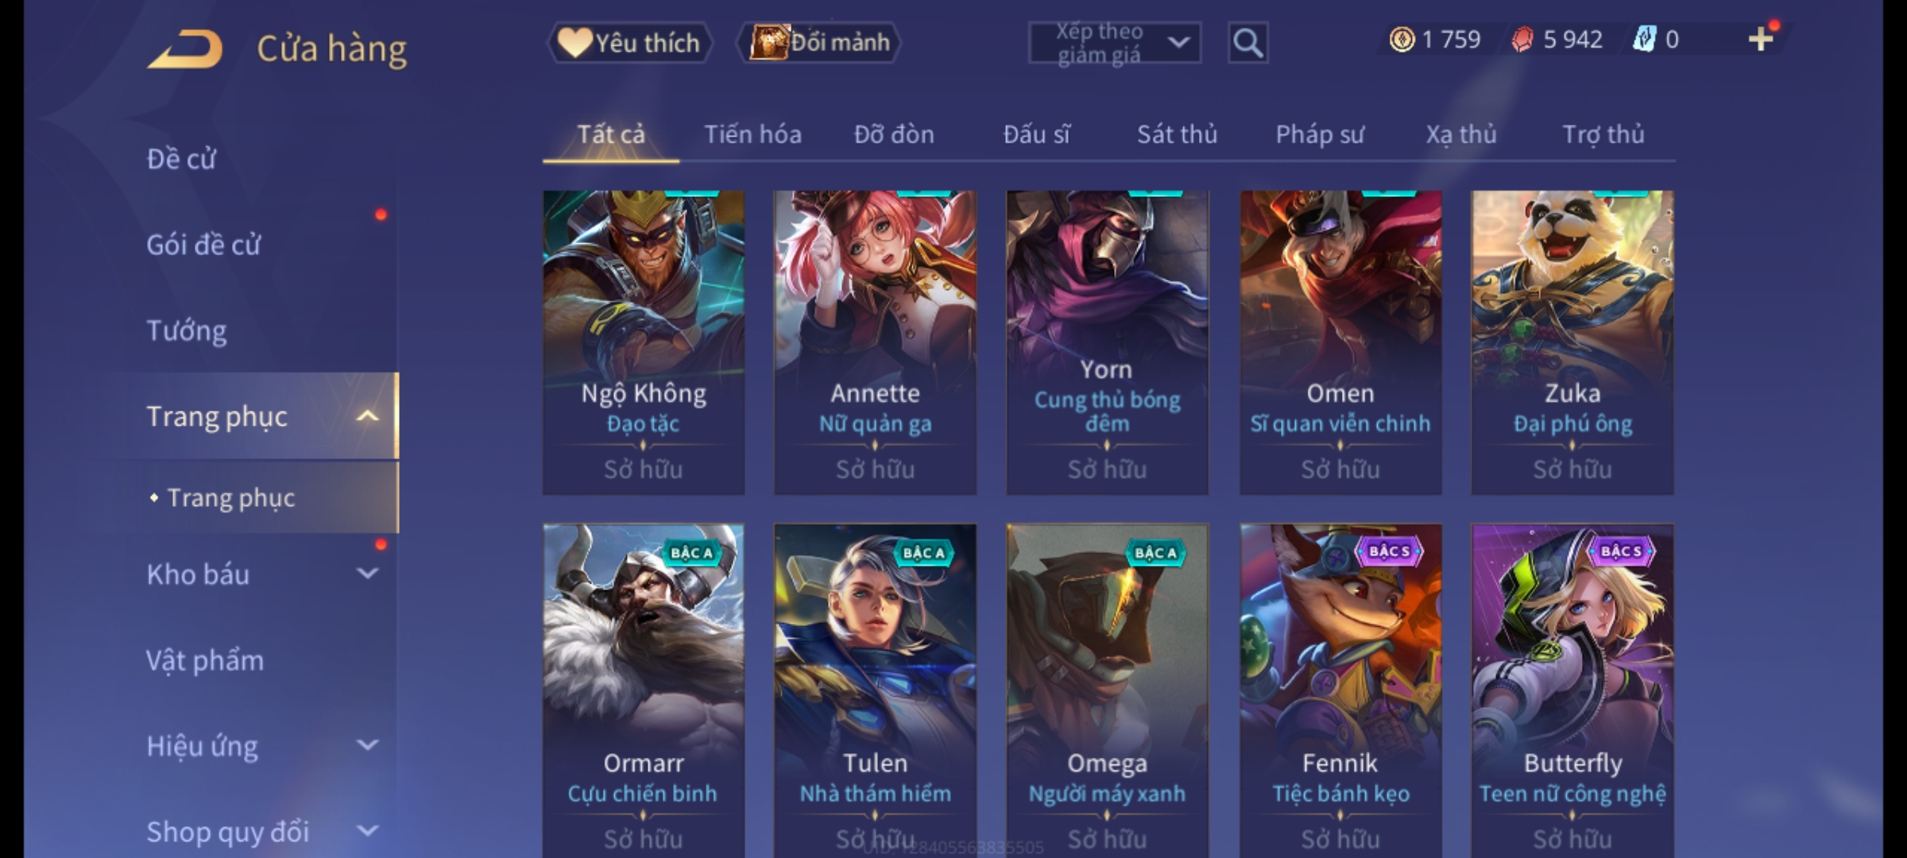
Task: Tap the red ruby currency icon
Action: tap(1522, 40)
